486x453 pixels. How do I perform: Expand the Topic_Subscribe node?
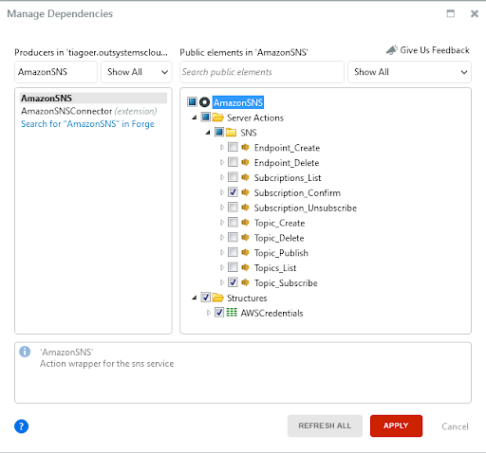(222, 282)
